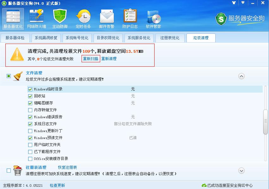Expand the 注册表清理 section chevron
This screenshot has height=189, width=269.
click(241, 170)
